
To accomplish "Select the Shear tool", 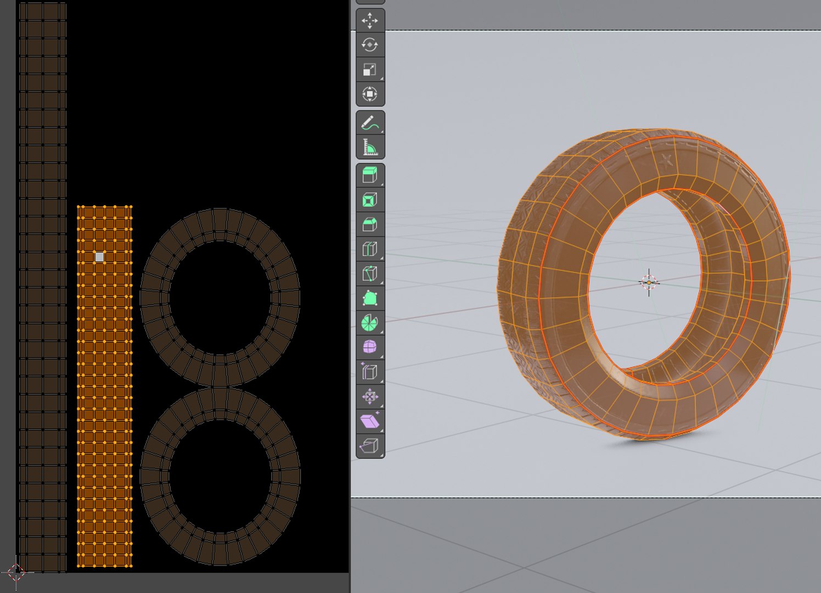I will (x=370, y=421).
